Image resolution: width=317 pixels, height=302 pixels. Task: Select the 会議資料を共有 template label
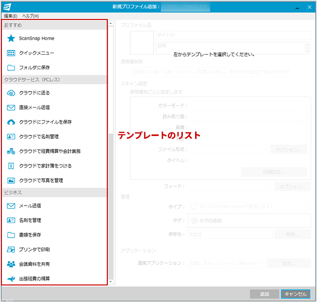34,264
